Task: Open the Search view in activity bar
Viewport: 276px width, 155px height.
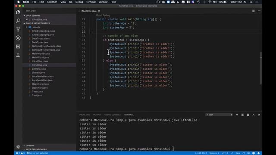Action: coord(18,21)
